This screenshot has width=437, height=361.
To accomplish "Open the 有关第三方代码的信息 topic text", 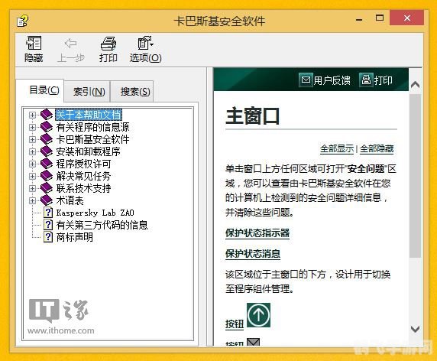I will coord(102,225).
